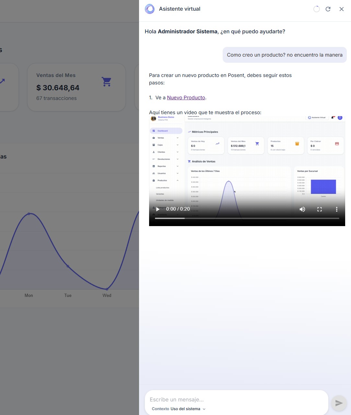Click the video progress bar to seek
351x415 pixels.
coord(247,218)
